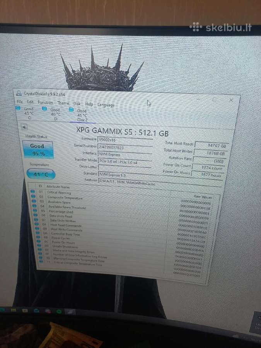Click the Serial Number field

(125, 147)
